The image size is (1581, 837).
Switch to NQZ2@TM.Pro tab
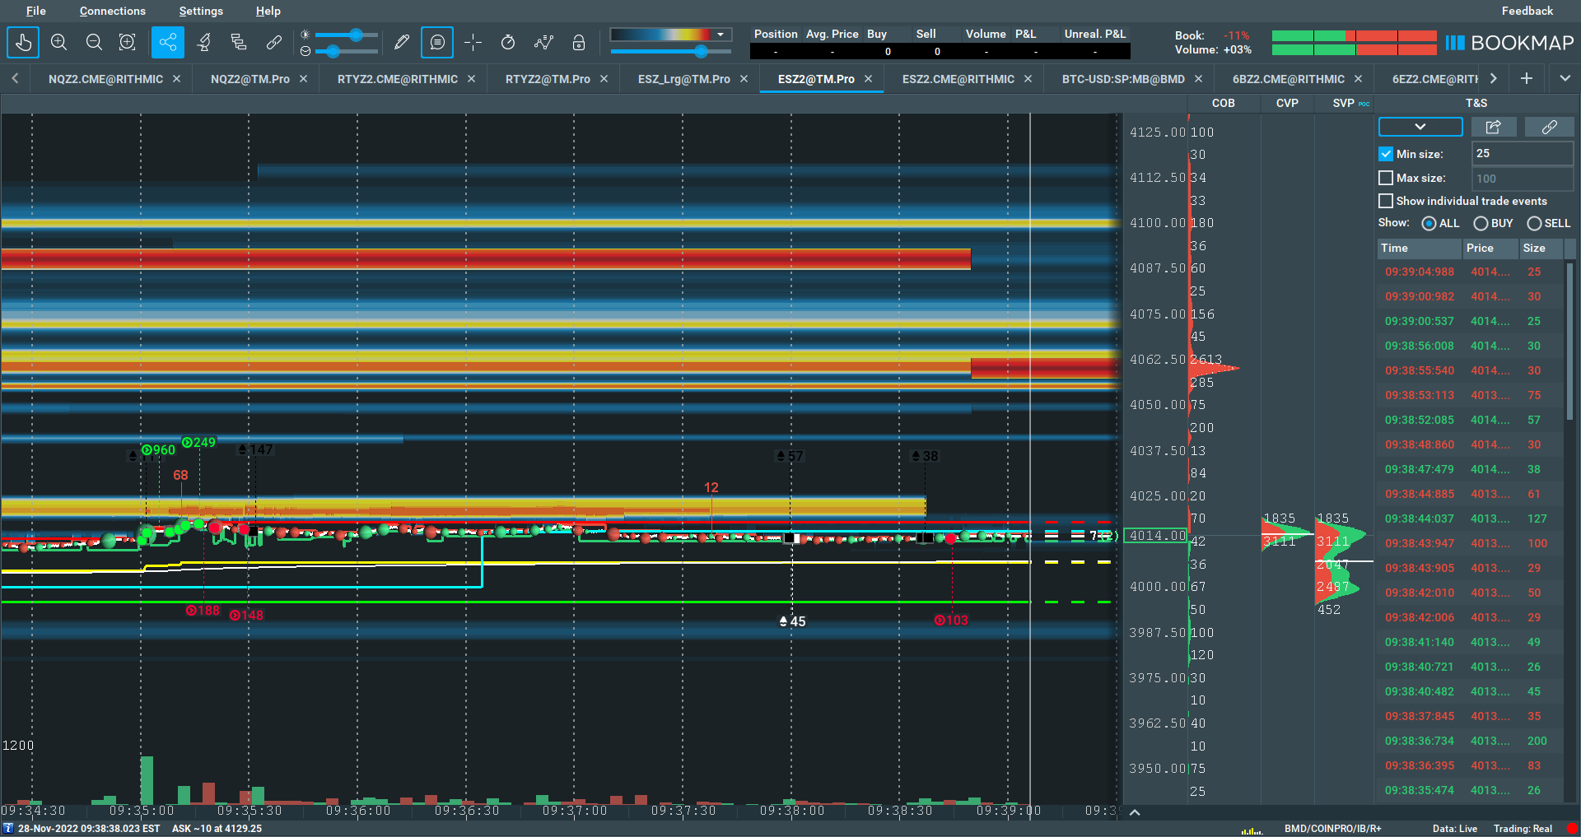[x=250, y=79]
